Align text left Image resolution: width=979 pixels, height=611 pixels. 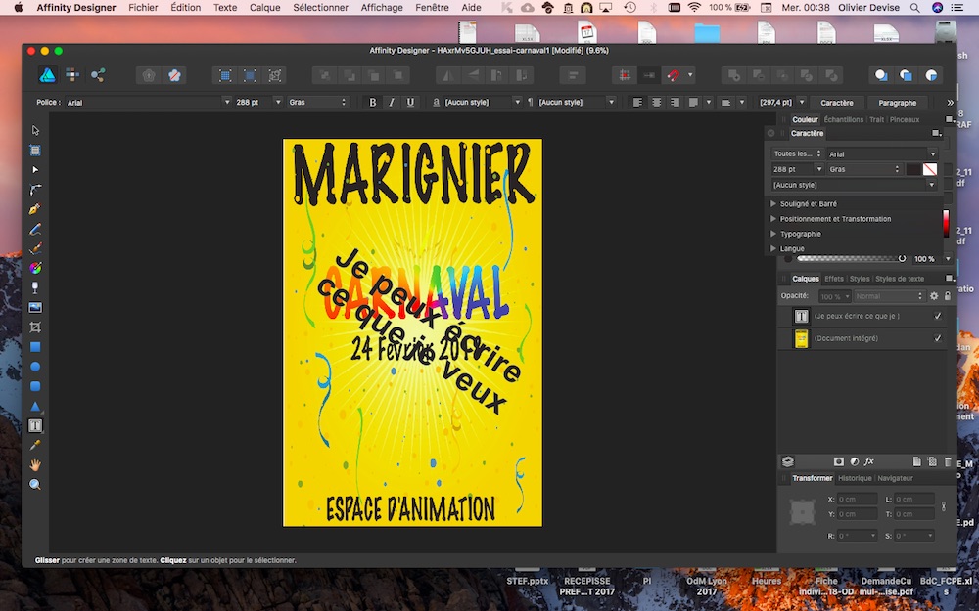pyautogui.click(x=637, y=103)
